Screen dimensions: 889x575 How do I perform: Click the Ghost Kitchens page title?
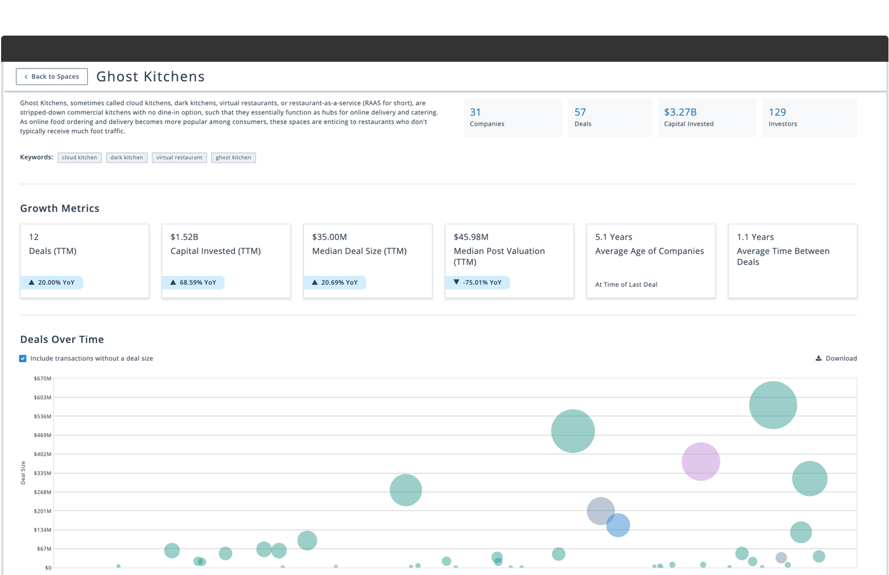coord(150,77)
